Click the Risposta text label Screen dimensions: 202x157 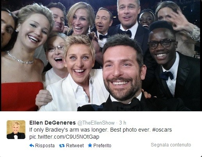(45, 146)
